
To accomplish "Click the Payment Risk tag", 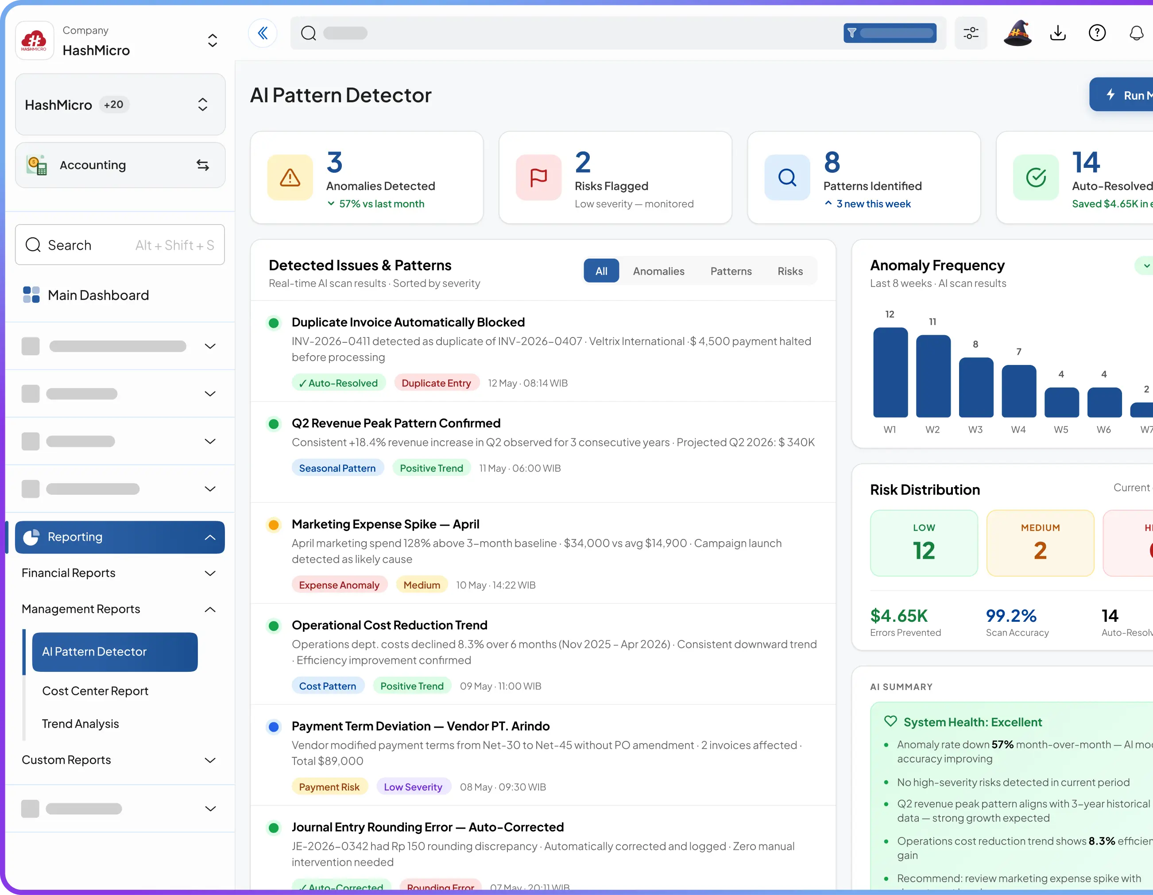I will (x=329, y=787).
